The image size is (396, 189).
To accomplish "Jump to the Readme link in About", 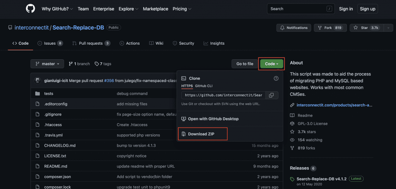I will pos(301,115).
